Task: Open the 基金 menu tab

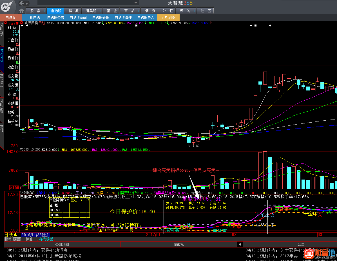Action: click(x=112, y=11)
